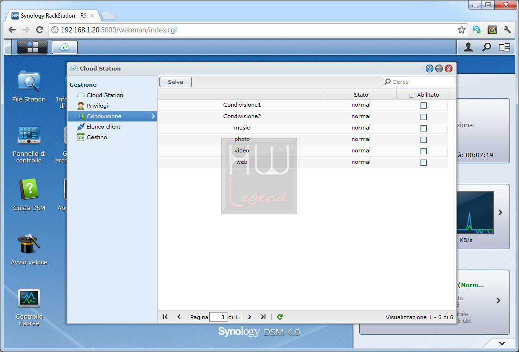This screenshot has height=352, width=519.
Task: Close the Cloud Station window
Action: tap(449, 69)
